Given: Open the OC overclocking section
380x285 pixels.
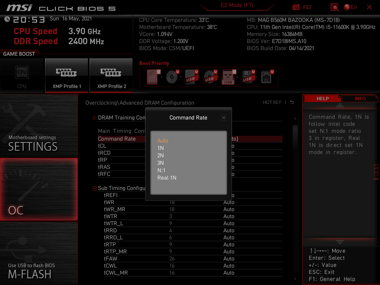Looking at the screenshot, I should pos(39,189).
